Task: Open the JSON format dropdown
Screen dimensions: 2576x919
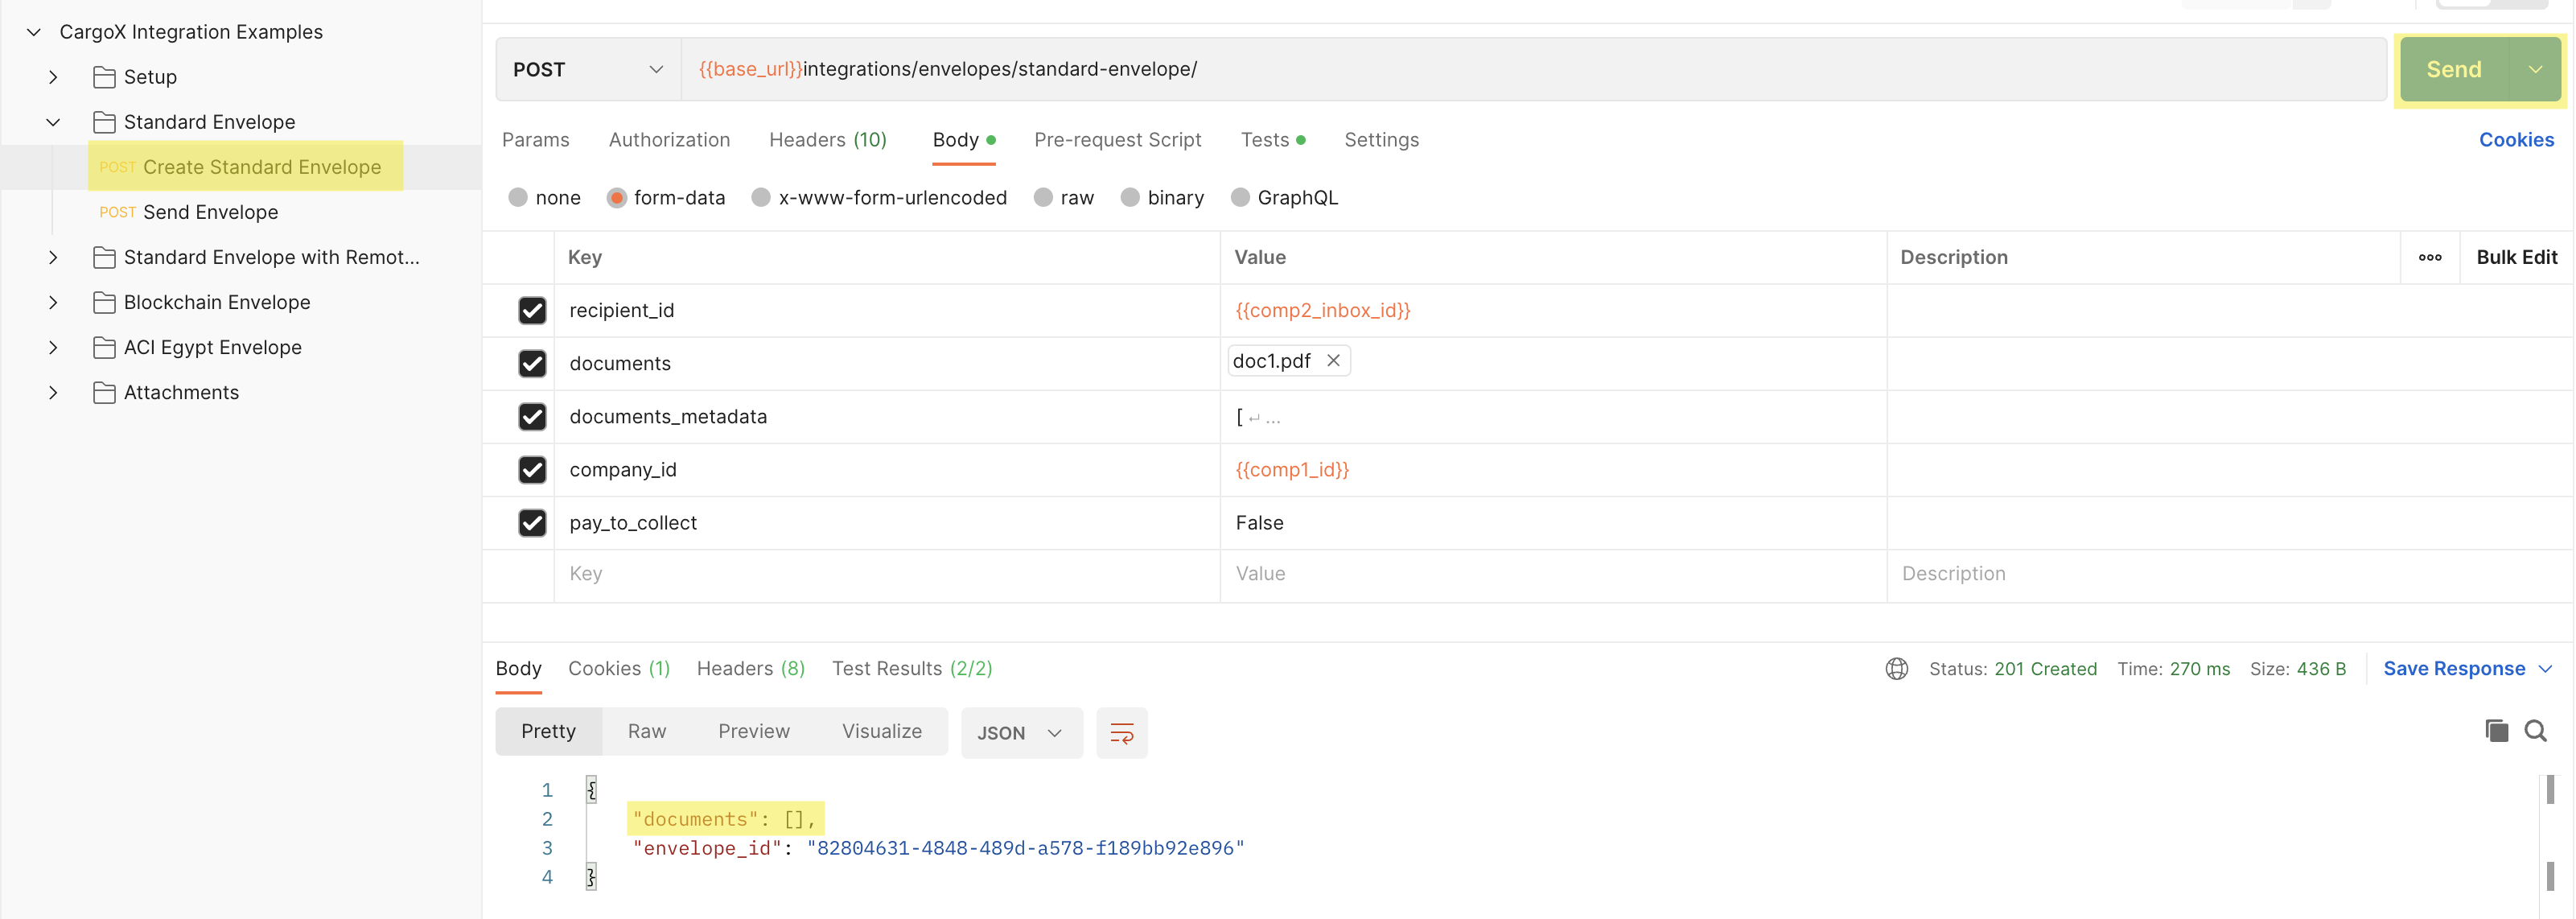Action: (x=1020, y=733)
